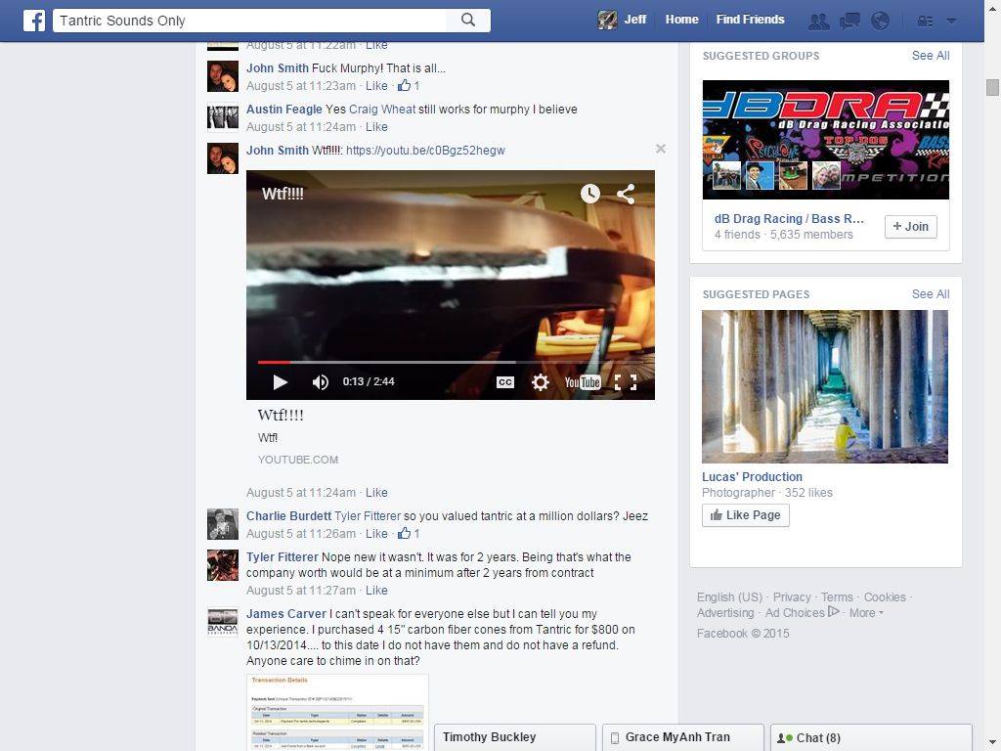Open the transaction details image attachment
1001x751 pixels.
click(337, 712)
